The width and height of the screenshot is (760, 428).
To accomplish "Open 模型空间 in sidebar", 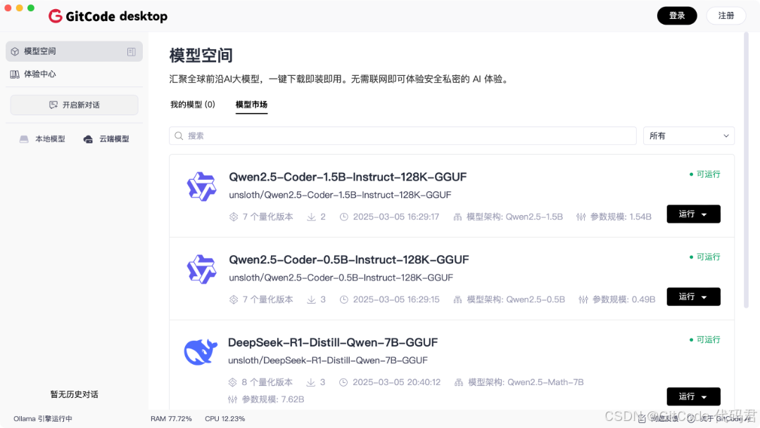I will pos(74,51).
